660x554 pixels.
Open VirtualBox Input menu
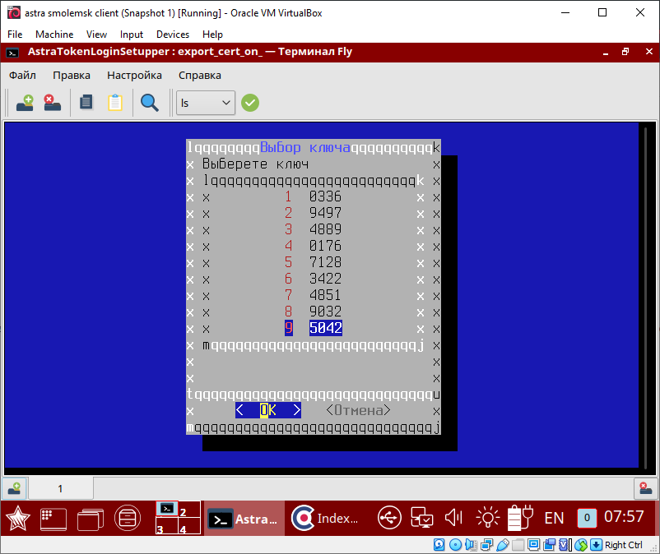pyautogui.click(x=132, y=35)
